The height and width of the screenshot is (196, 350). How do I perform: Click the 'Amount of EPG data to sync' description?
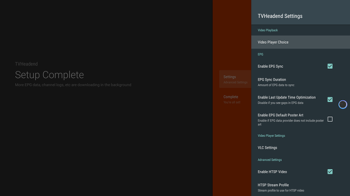click(x=276, y=85)
